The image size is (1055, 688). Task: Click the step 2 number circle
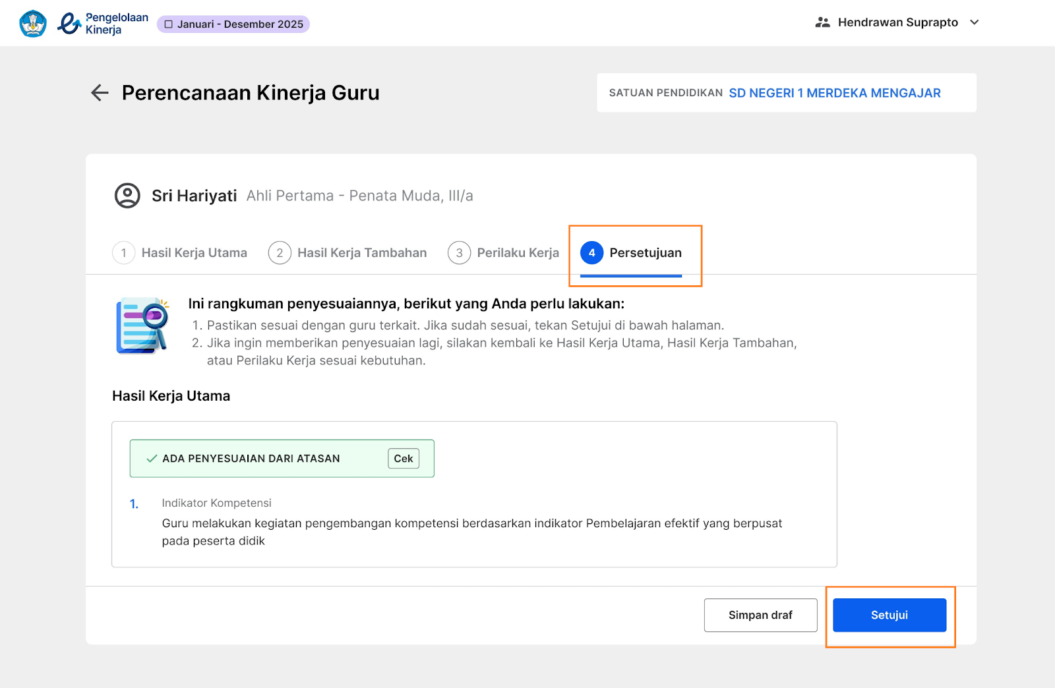click(x=280, y=253)
